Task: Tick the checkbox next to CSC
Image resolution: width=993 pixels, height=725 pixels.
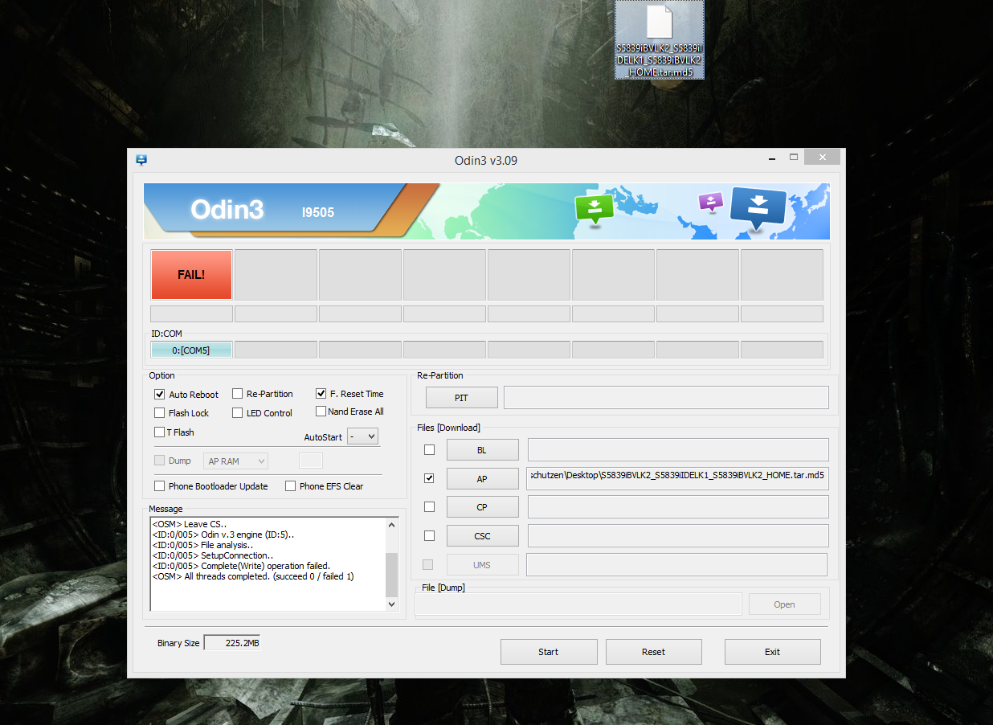Action: click(x=429, y=535)
